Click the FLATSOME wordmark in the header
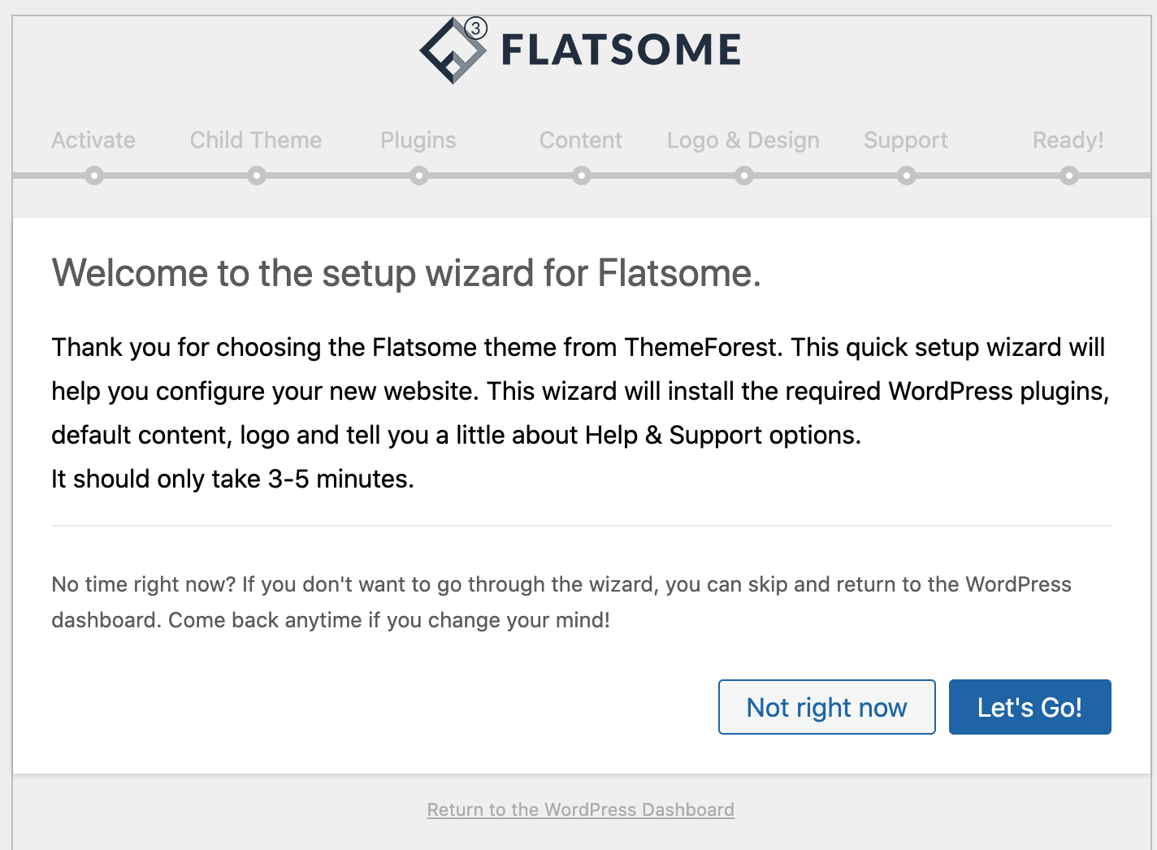Viewport: 1157px width, 850px height. 621,50
